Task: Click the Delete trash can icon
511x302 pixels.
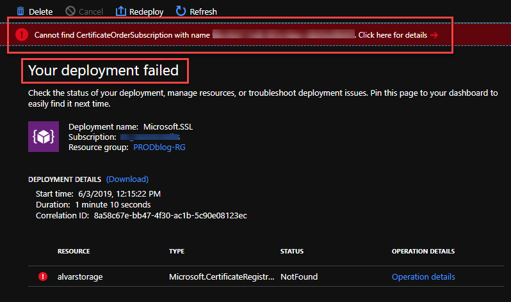Action: [20, 11]
